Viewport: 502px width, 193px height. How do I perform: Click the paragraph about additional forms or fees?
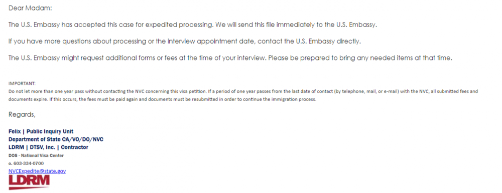(230, 58)
